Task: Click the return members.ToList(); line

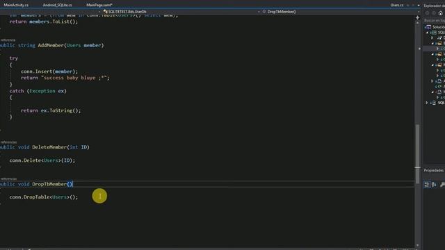Action: pos(43,22)
